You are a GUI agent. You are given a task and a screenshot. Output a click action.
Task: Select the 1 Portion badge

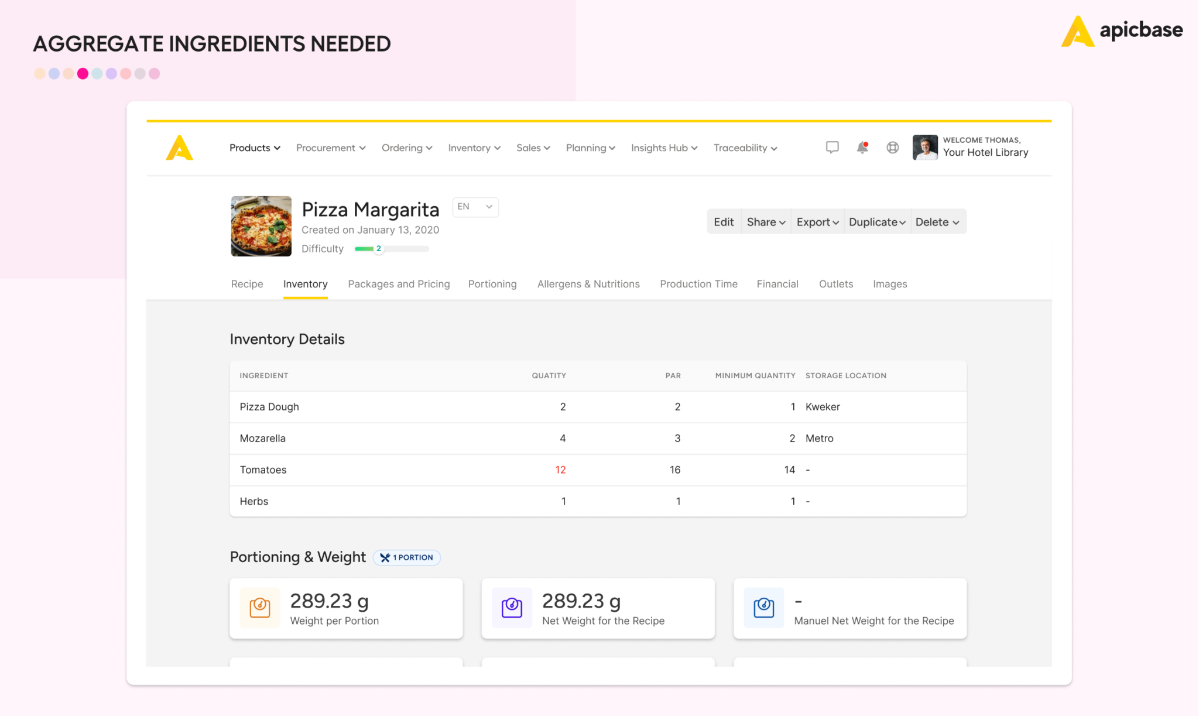[x=407, y=557]
